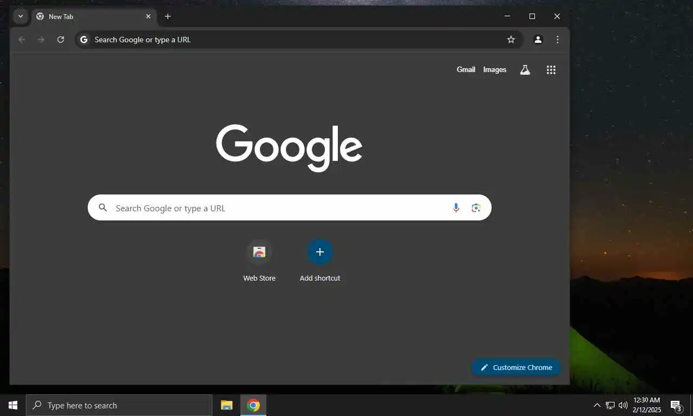Image resolution: width=693 pixels, height=416 pixels.
Task: Click the Chrome taskbar icon
Action: [x=253, y=405]
